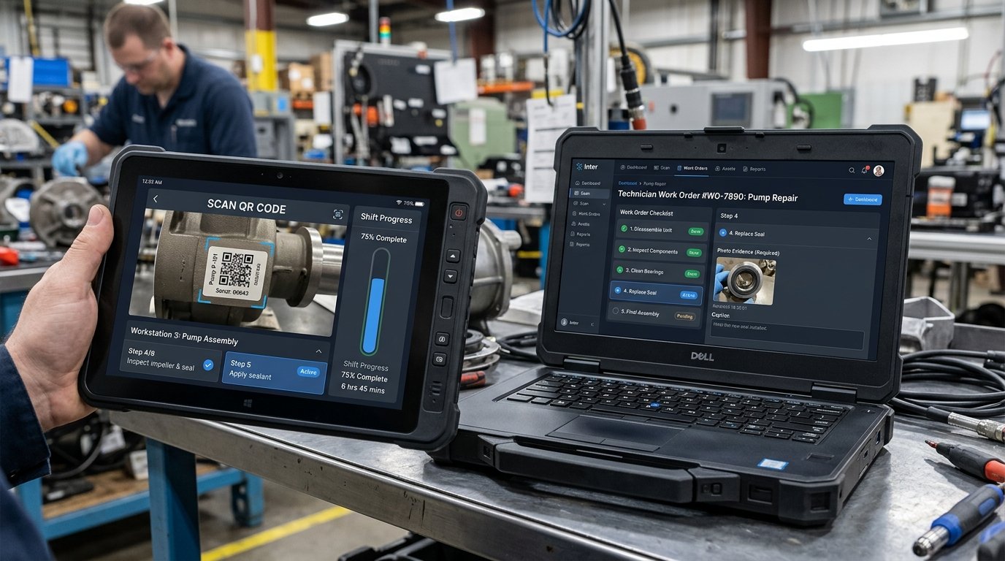Go to the Reports tab in the top bar
The height and width of the screenshot is (561, 1005).
pyautogui.click(x=754, y=169)
